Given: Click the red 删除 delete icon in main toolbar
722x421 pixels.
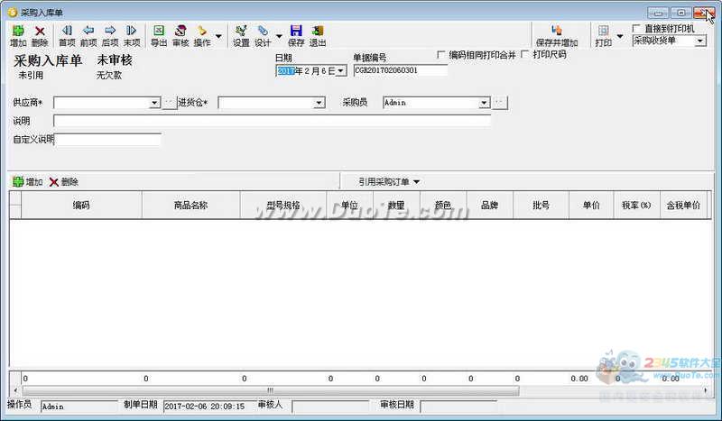Looking at the screenshot, I should click(40, 36).
